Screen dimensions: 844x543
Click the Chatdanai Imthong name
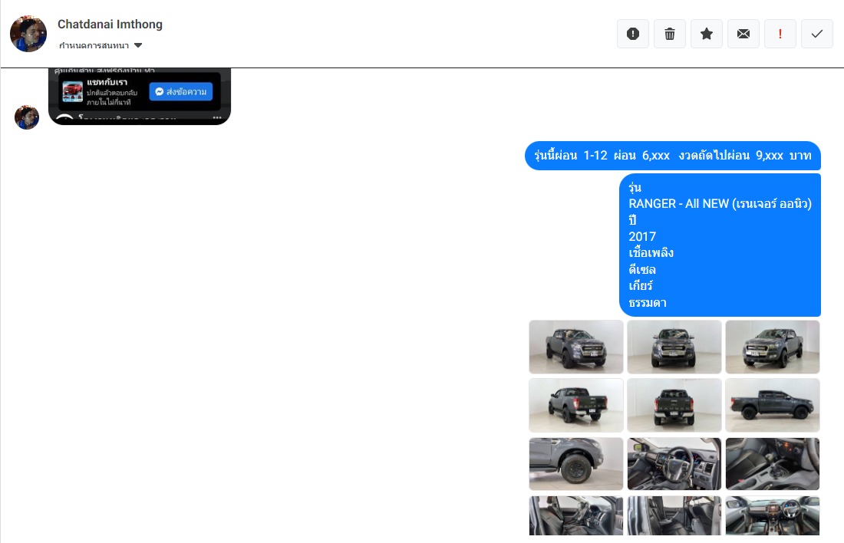tap(110, 25)
